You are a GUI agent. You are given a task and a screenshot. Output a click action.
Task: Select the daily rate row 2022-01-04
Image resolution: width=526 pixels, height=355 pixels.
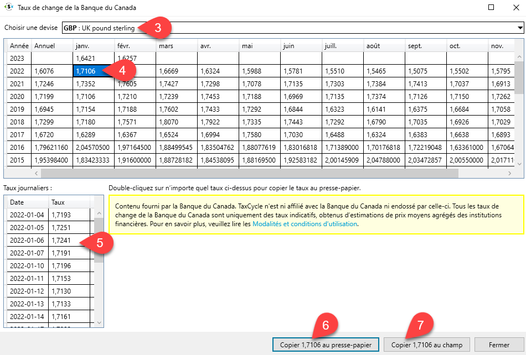tap(49, 215)
